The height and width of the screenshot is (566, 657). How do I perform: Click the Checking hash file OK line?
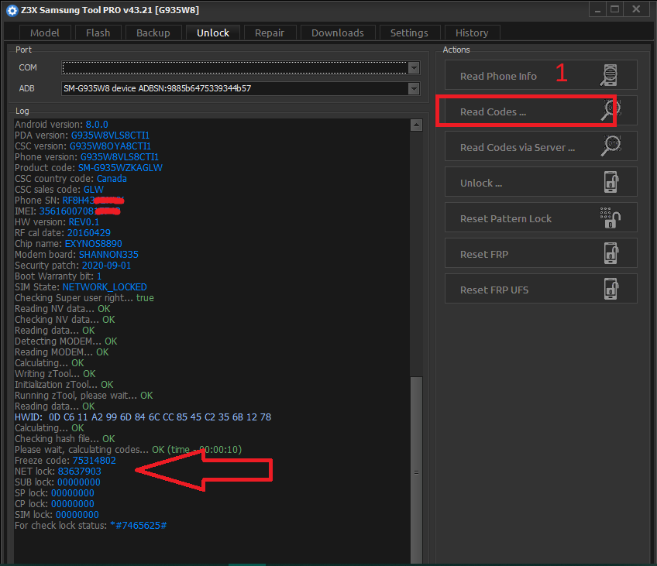(x=65, y=439)
